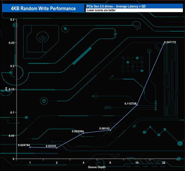Click y-axis value 0.3
The height and width of the screenshot is (171, 185).
click(12, 20)
